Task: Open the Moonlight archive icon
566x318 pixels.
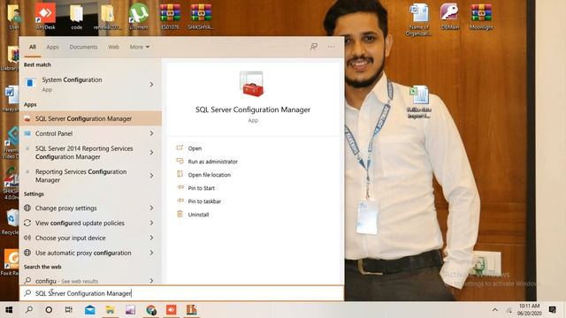Action: pyautogui.click(x=481, y=16)
